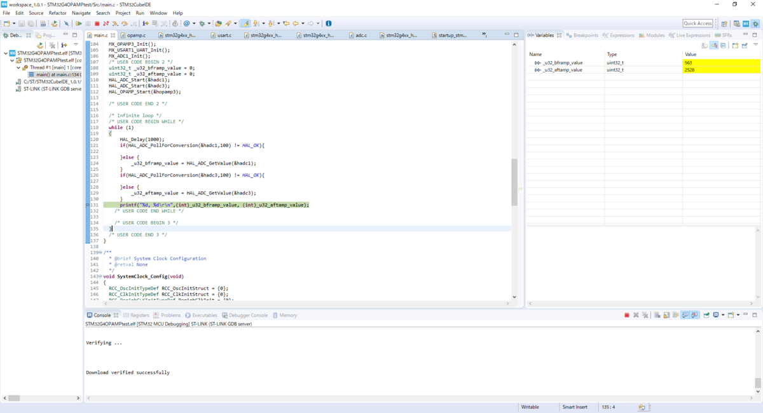763x413 pixels.
Task: Click the Suspend toolbar icon
Action: (88, 24)
